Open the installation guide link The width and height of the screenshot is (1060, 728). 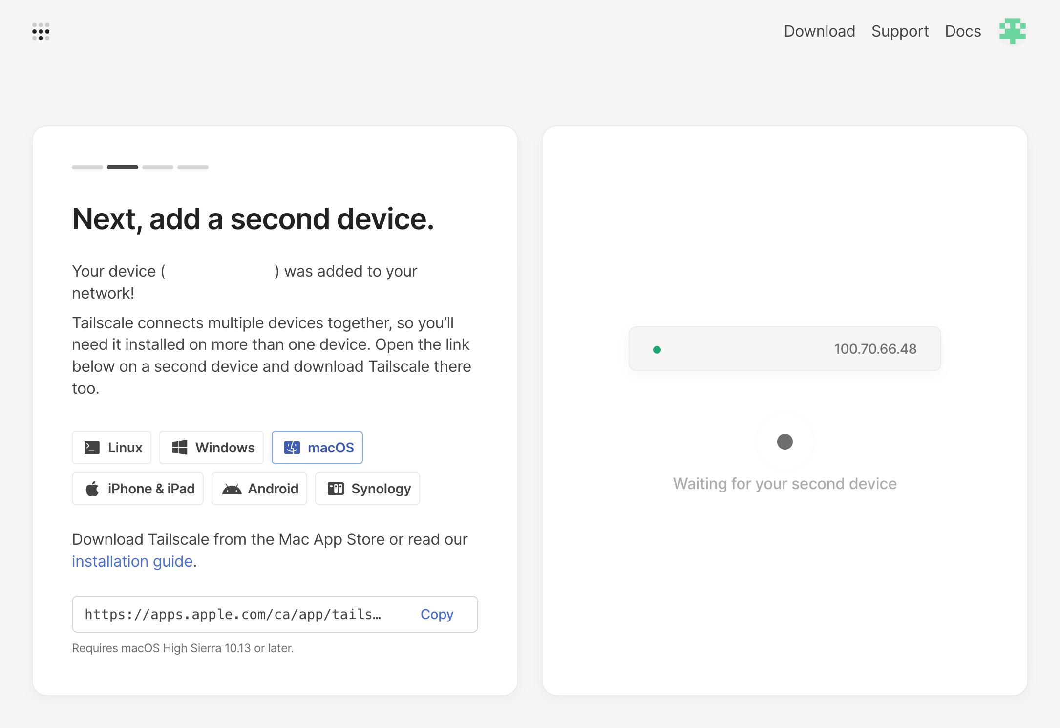(x=132, y=561)
